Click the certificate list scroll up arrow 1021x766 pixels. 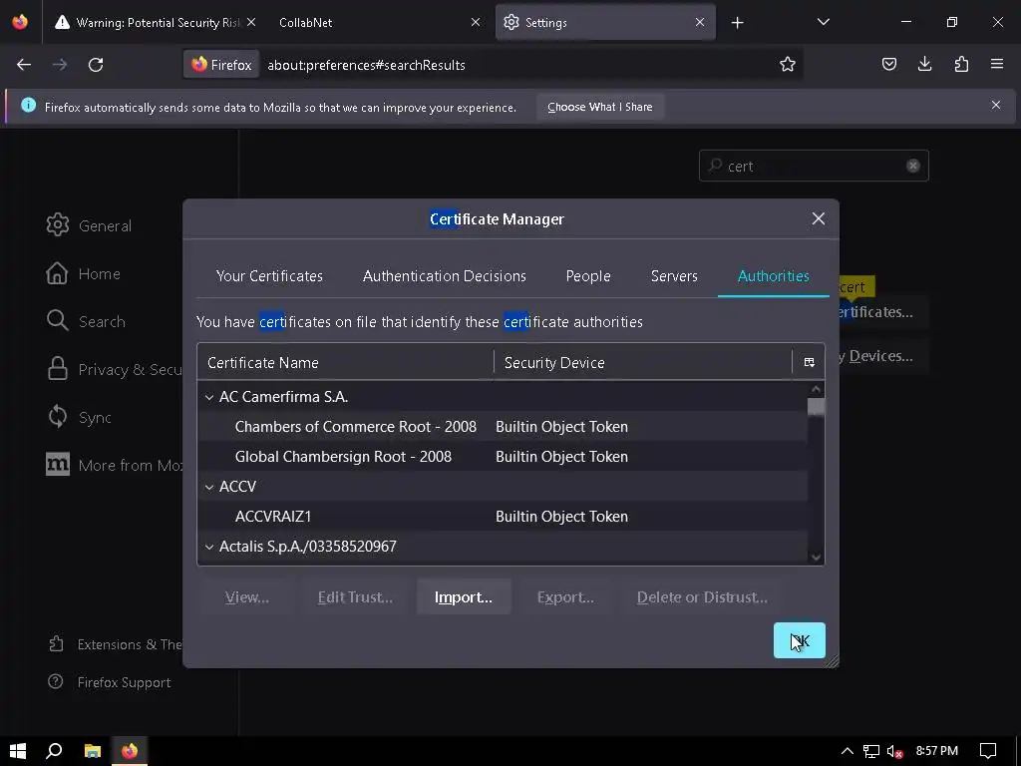pos(816,389)
